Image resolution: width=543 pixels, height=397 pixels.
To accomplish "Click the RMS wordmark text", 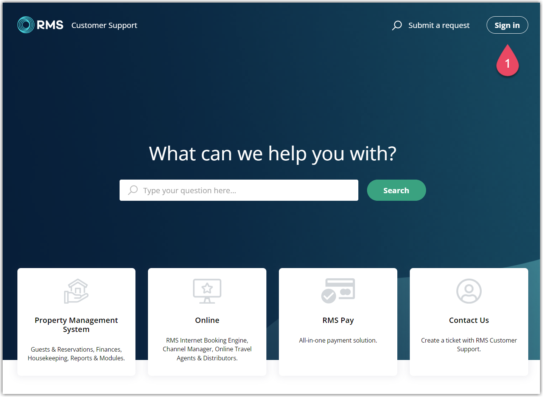I will pyautogui.click(x=50, y=25).
